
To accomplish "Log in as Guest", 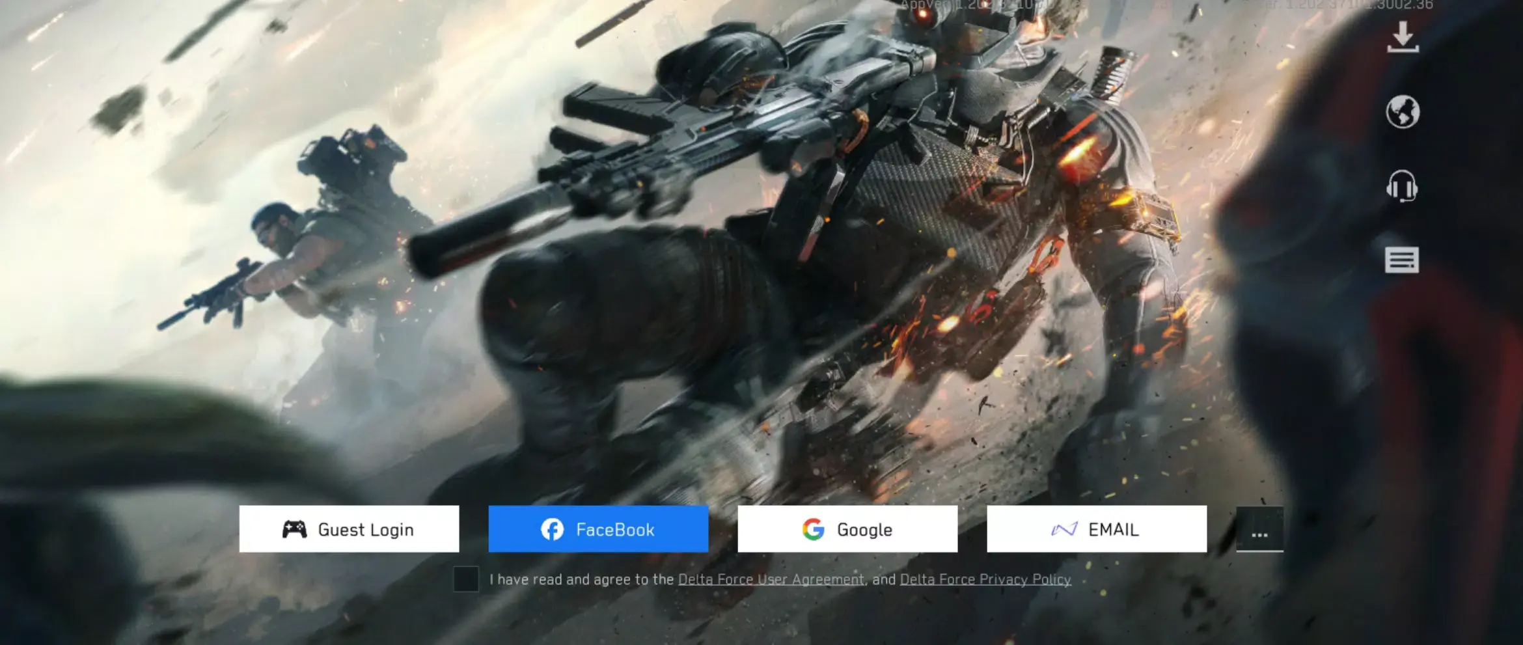I will pyautogui.click(x=349, y=529).
